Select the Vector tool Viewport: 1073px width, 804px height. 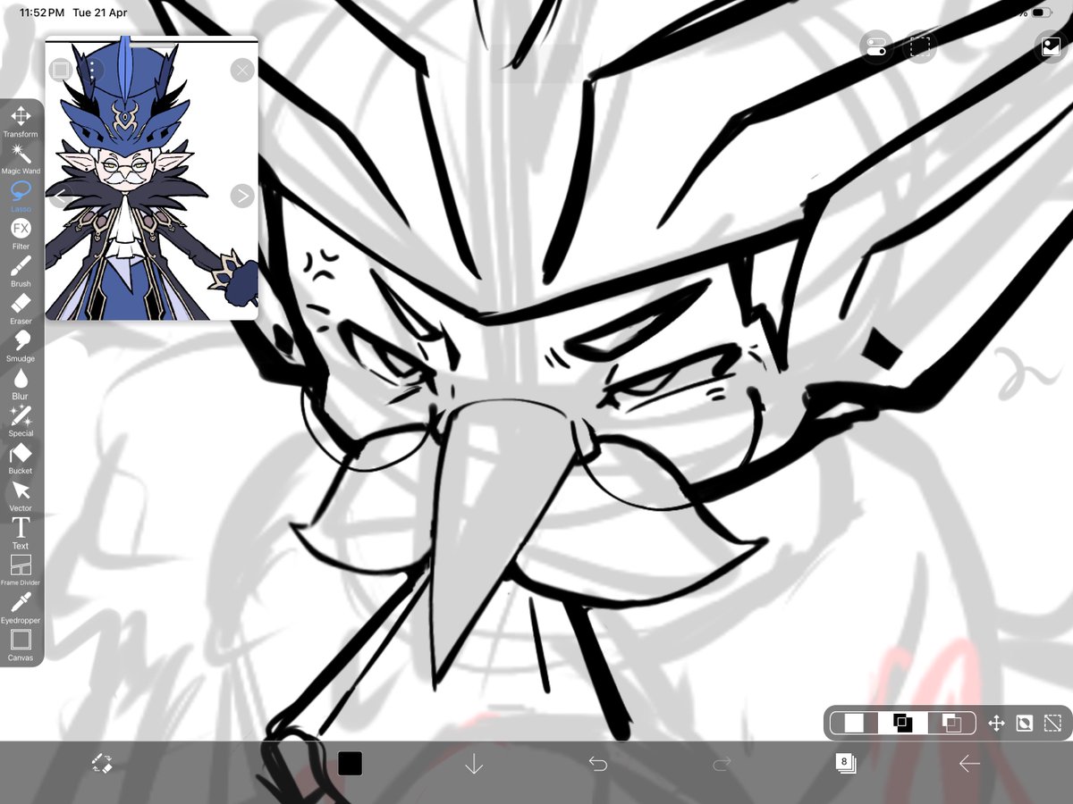click(21, 496)
